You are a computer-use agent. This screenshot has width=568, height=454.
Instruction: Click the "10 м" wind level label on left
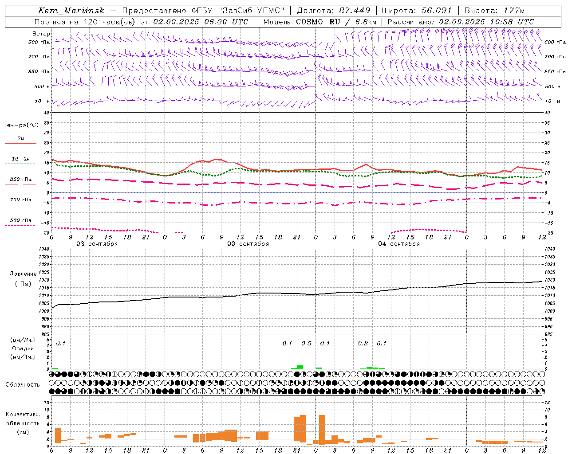coord(43,102)
